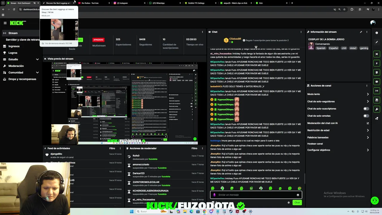Toggle the wrench panel icon in right rail

pos(377,109)
